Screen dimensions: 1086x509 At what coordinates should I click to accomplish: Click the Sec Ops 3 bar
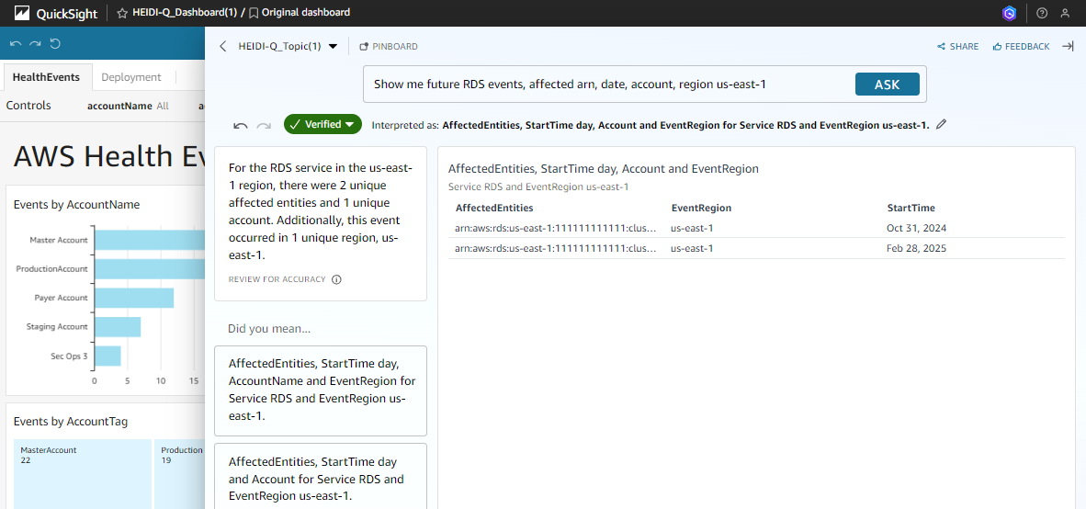coord(107,356)
